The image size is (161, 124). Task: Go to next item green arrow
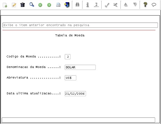tap(49, 5)
